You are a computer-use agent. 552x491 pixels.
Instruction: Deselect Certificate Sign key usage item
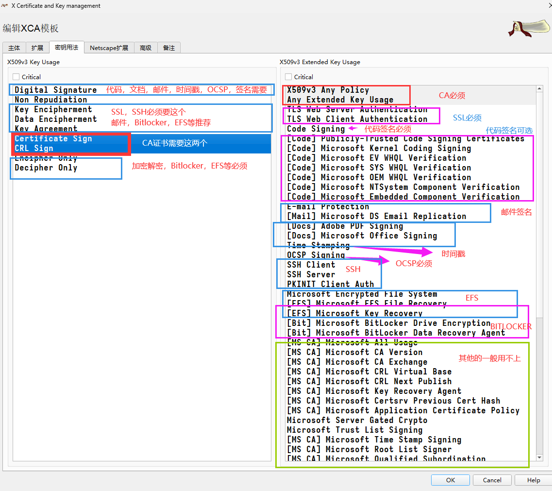coord(53,138)
